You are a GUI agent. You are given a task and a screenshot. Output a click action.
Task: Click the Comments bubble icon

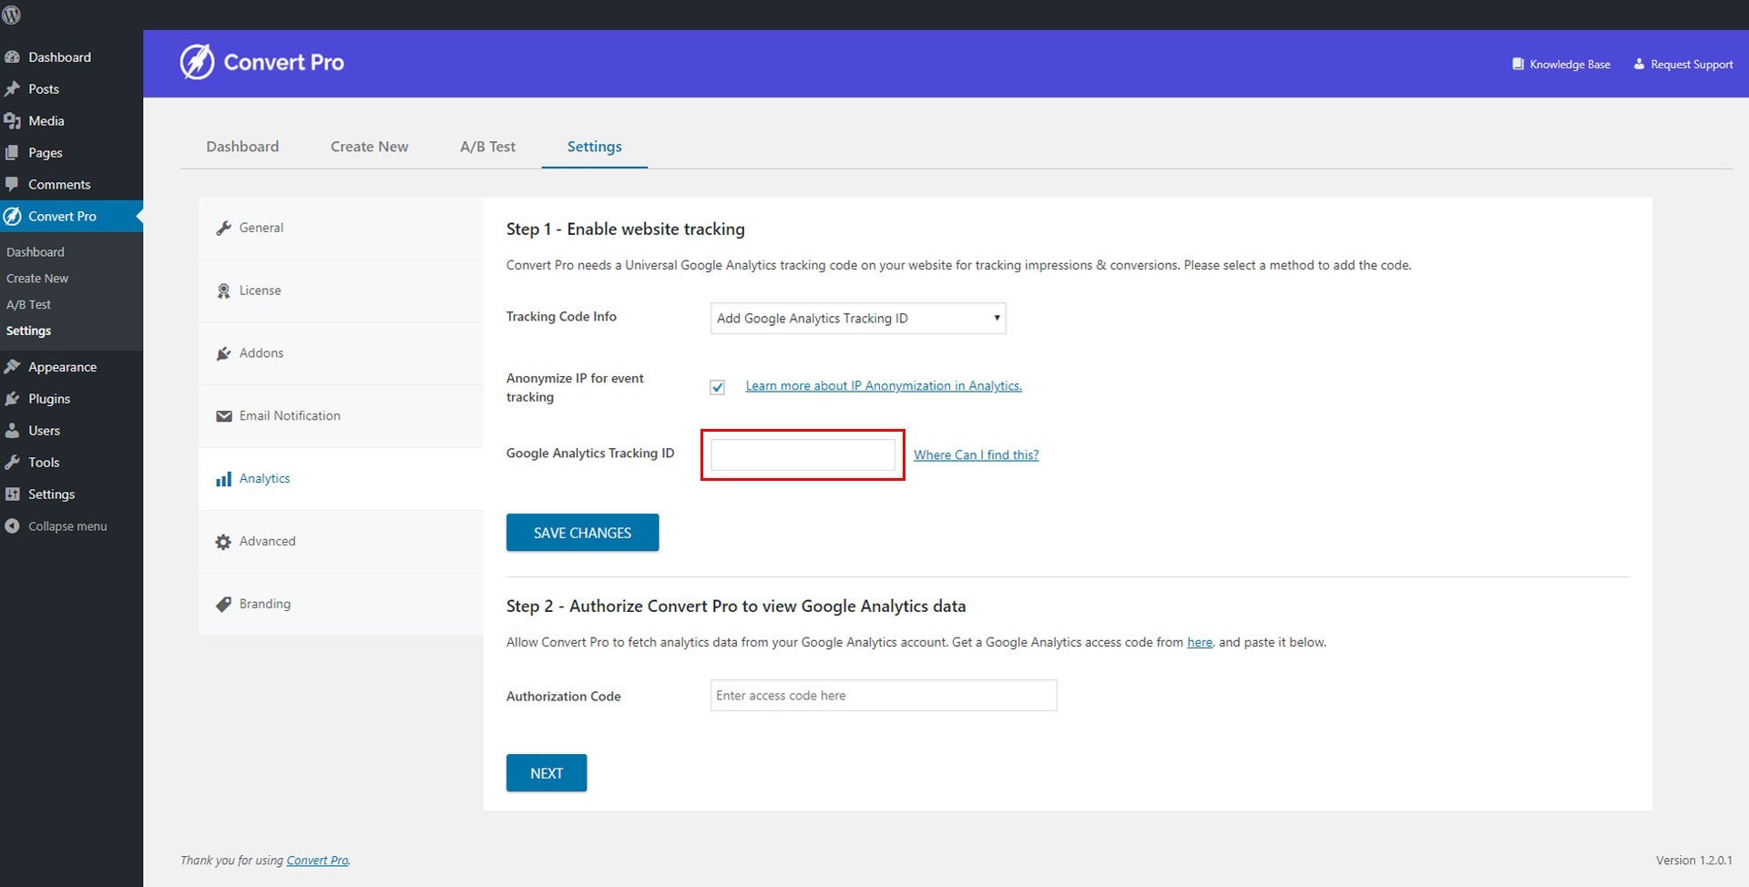12,184
